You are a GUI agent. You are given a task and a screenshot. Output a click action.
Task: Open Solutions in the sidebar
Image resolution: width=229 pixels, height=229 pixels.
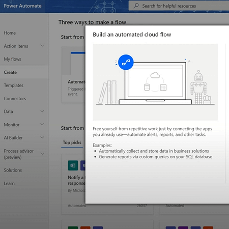pos(13,170)
